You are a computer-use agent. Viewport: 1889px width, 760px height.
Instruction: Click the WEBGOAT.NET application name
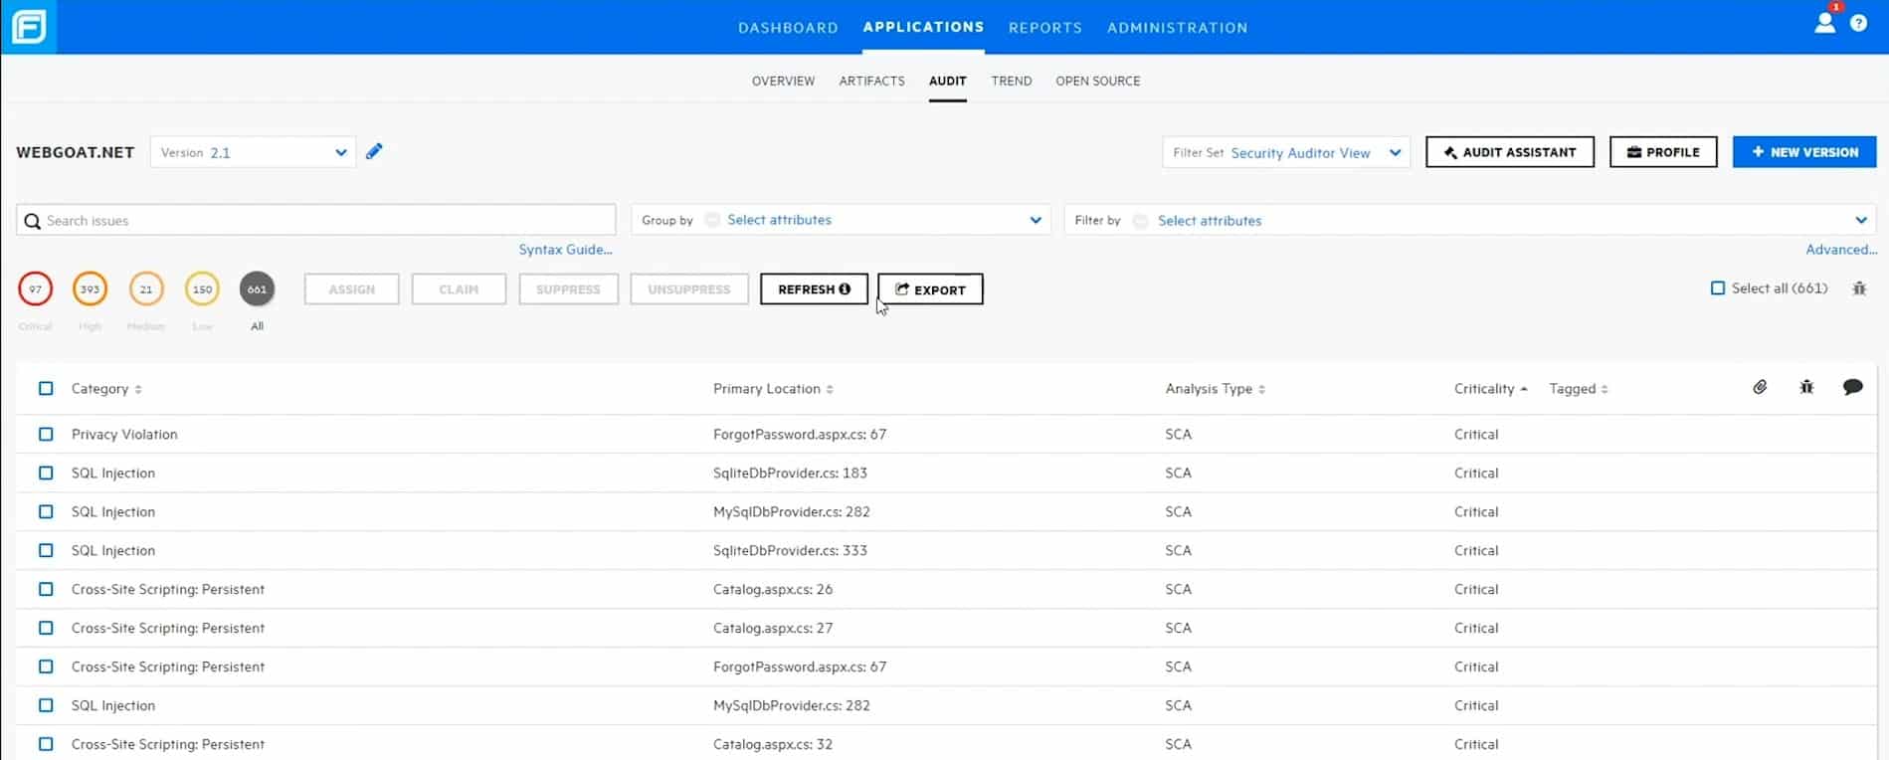pos(75,152)
